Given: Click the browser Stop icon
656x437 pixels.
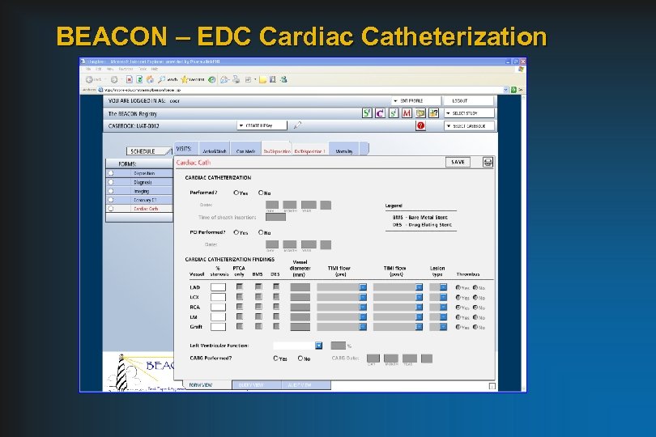Looking at the screenshot, I should pyautogui.click(x=130, y=79).
